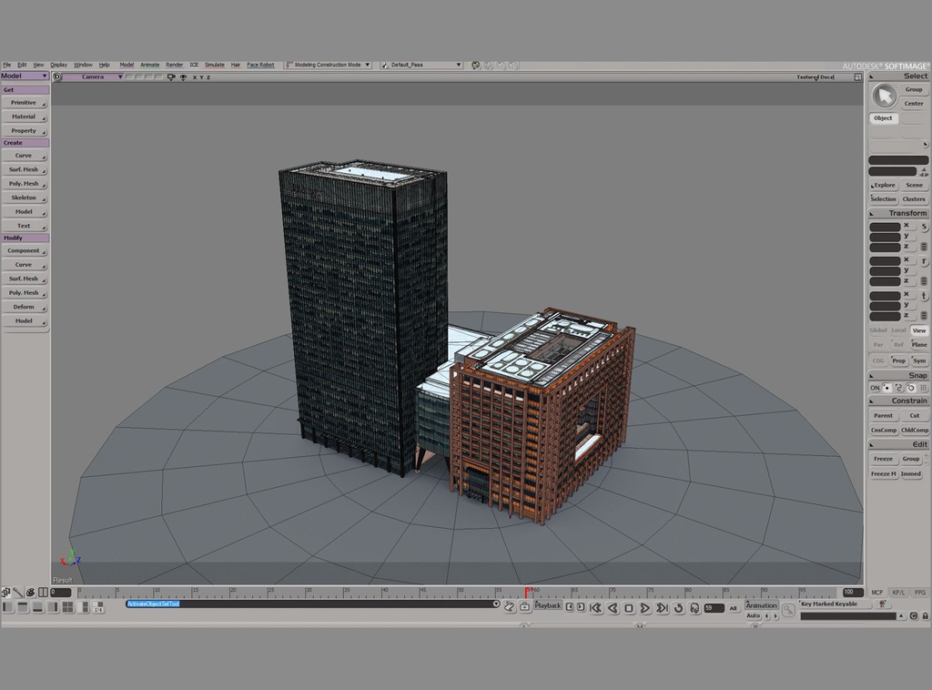Enable Auto key below the Animation button

[754, 615]
